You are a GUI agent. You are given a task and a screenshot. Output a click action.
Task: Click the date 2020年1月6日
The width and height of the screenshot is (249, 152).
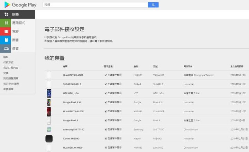(x=238, y=121)
